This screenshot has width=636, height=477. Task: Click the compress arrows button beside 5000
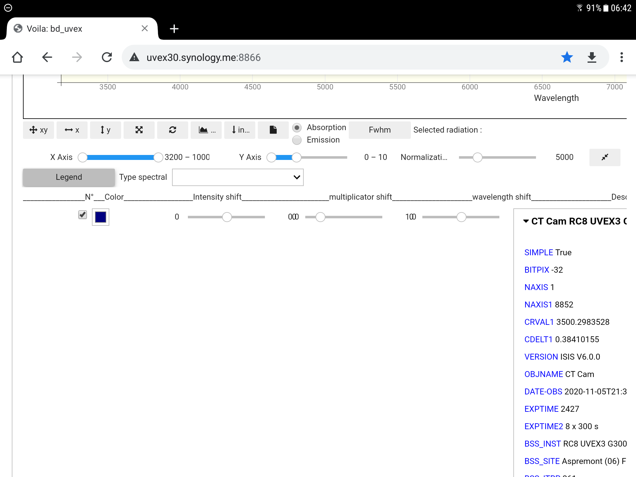point(604,157)
